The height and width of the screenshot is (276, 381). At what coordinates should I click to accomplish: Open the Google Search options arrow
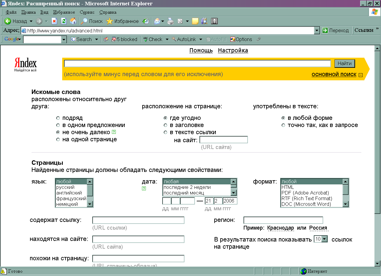click(96, 39)
